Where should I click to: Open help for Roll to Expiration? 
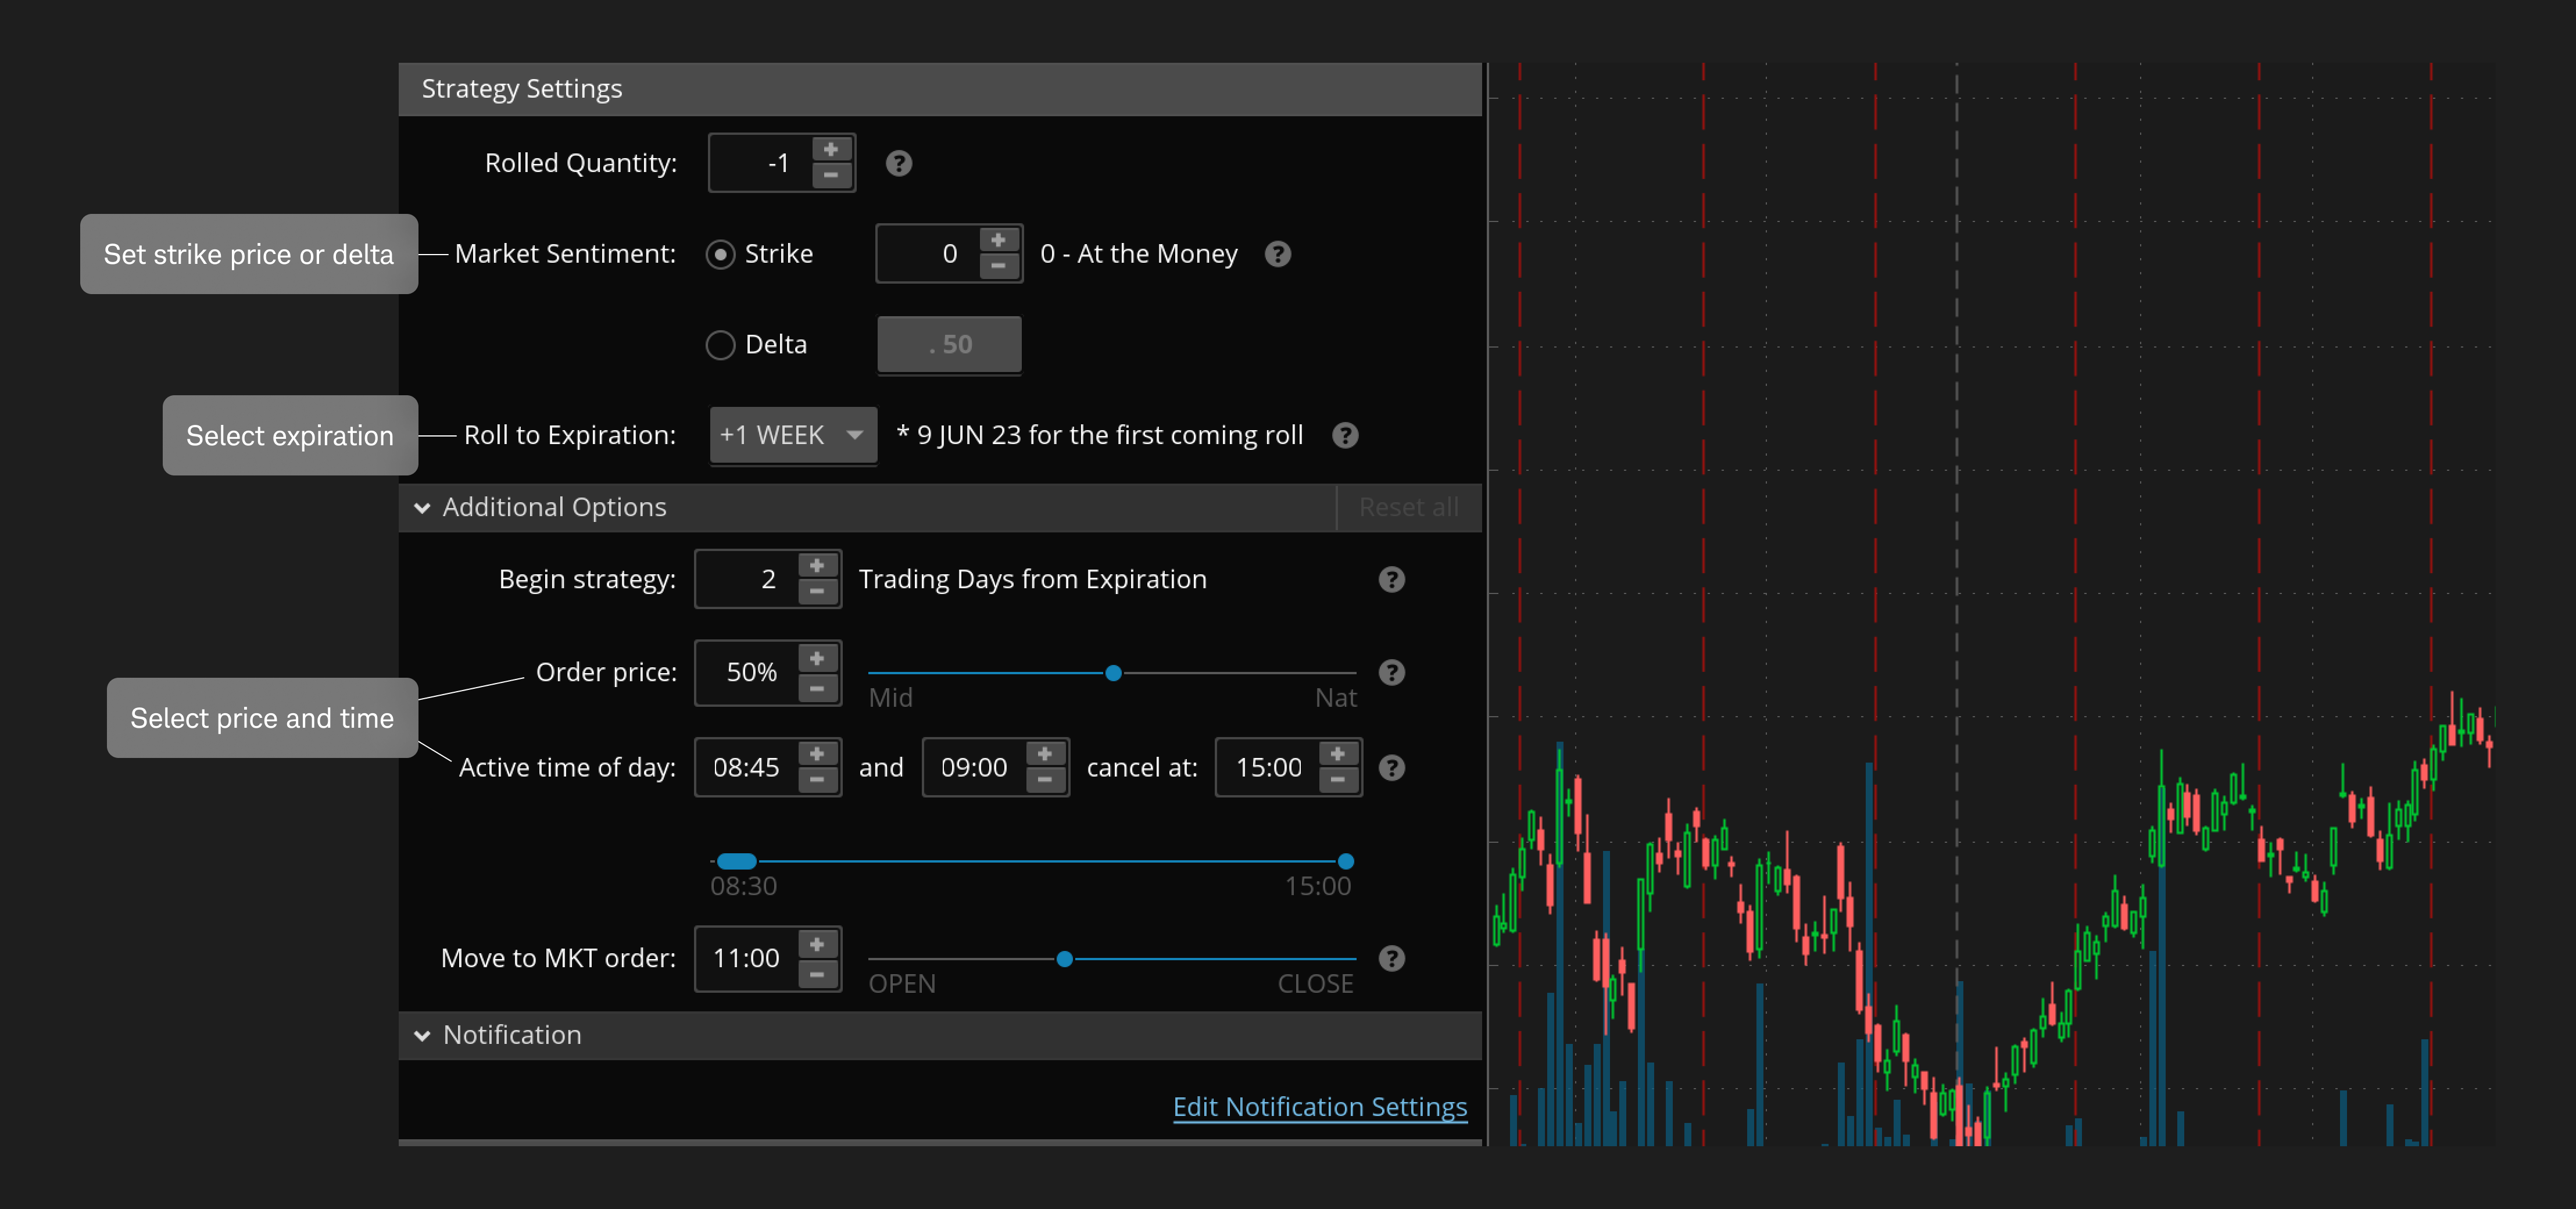tap(1345, 435)
